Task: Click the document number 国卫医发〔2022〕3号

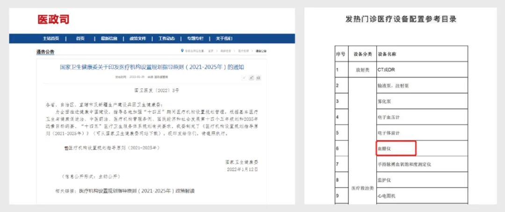Action: click(x=157, y=91)
